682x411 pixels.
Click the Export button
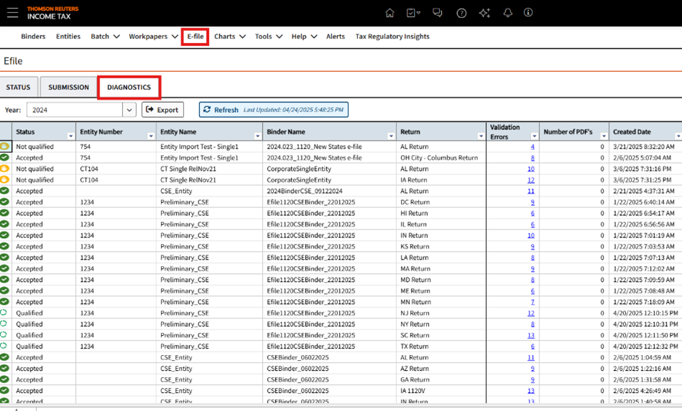[x=162, y=110]
